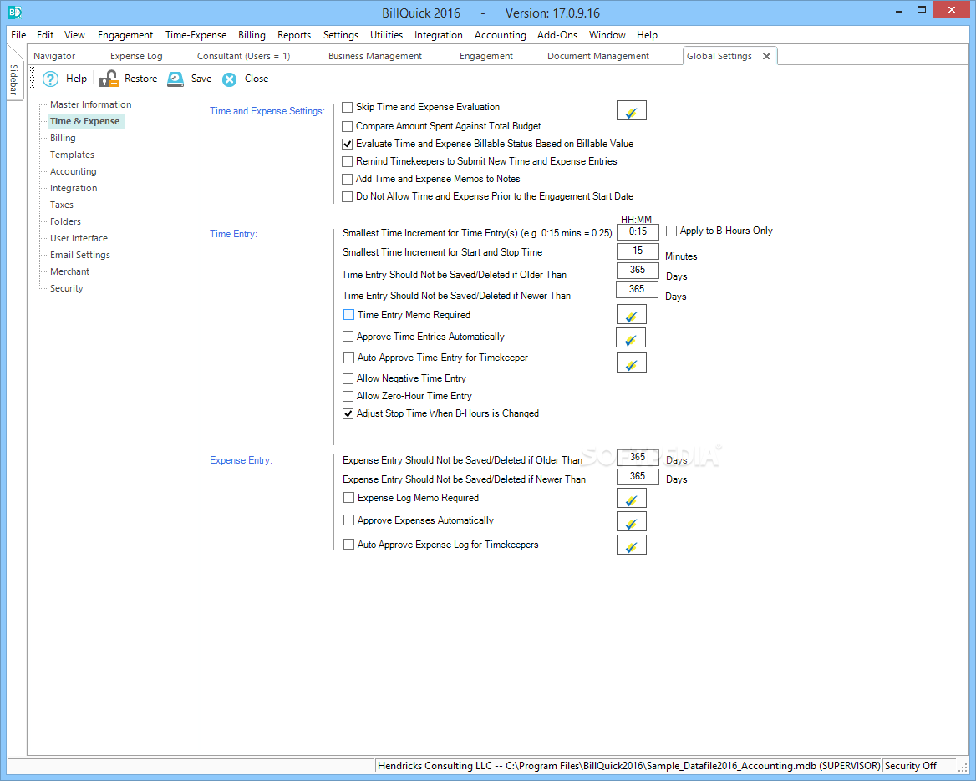The height and width of the screenshot is (781, 976).
Task: Select Accounting in settings tree
Action: click(x=74, y=172)
